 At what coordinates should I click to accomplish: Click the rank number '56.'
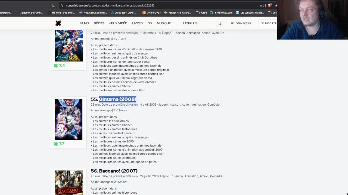(x=94, y=171)
